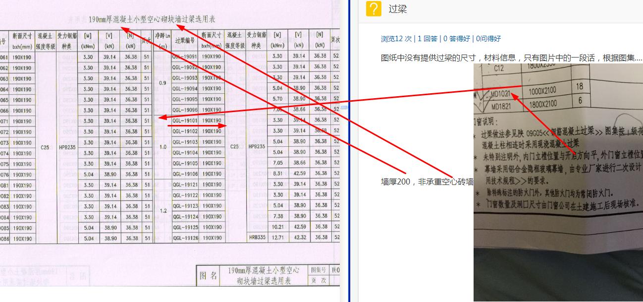Select the cell QGL-19124

(185, 217)
